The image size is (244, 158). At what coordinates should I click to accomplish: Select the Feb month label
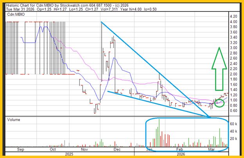[179, 149]
